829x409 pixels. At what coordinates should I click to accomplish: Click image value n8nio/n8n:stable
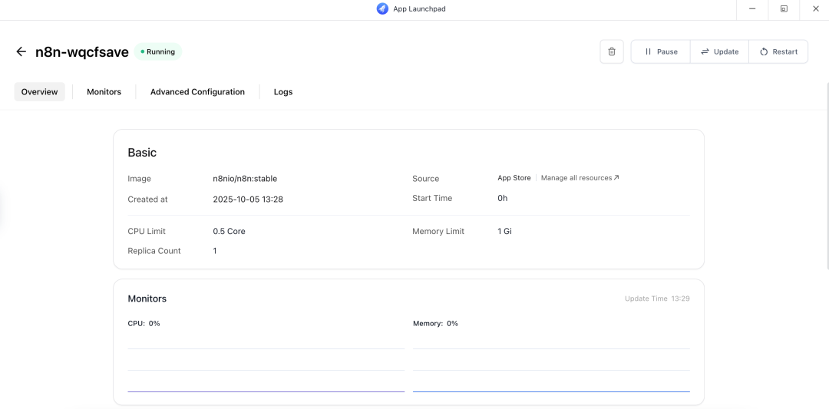click(245, 179)
